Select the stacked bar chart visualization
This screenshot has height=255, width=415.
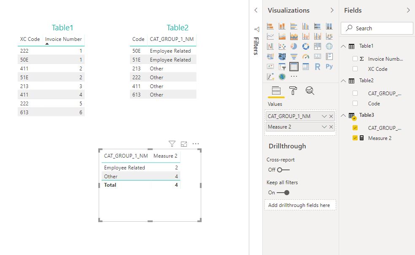pos(270,26)
